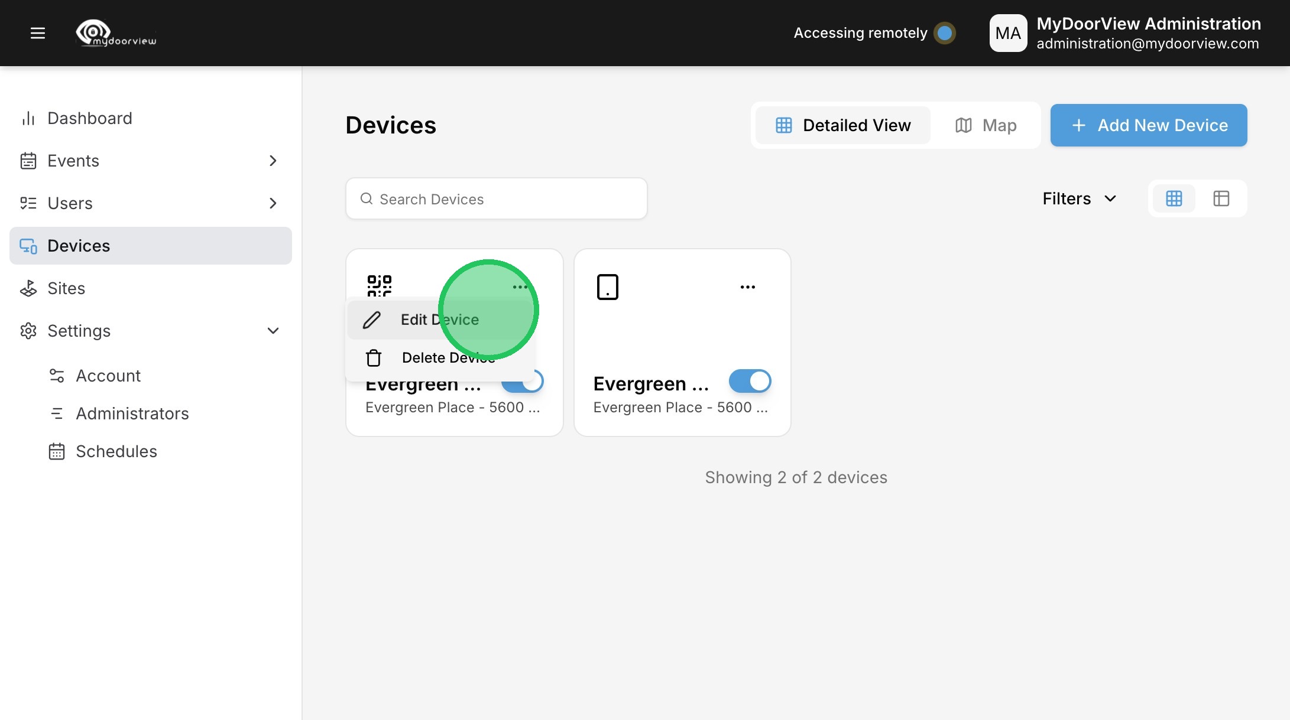Viewport: 1290px width, 720px height.
Task: Switch to table list layout icon
Action: [1221, 198]
